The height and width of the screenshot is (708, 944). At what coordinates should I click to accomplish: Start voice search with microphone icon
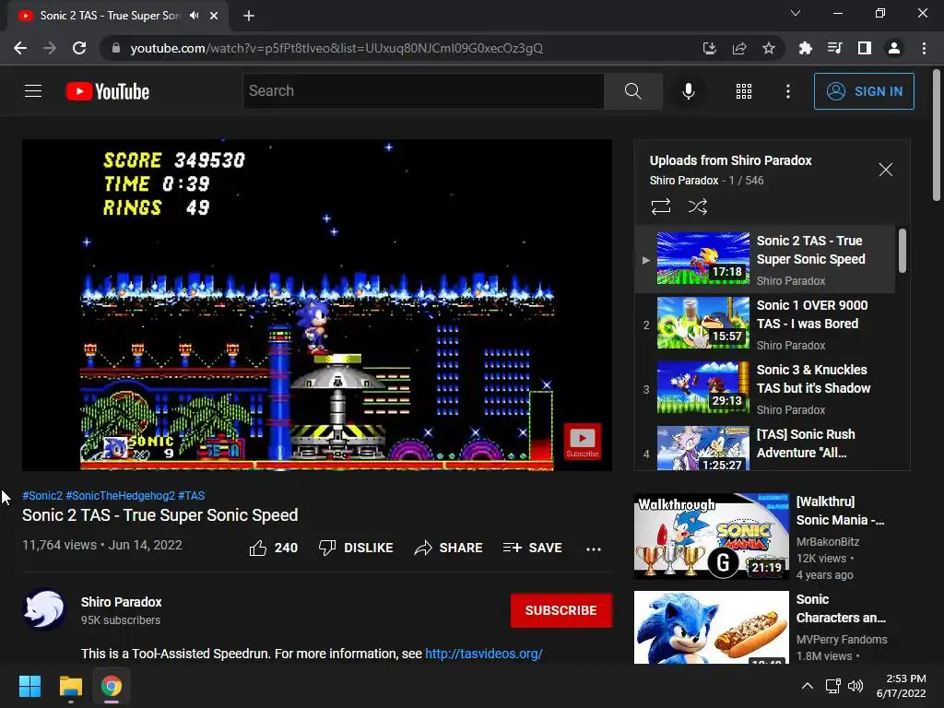pos(688,91)
